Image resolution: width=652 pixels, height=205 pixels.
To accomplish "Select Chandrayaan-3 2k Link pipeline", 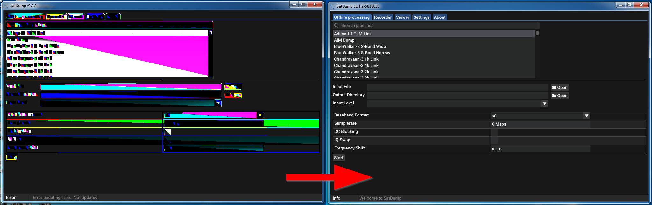I will pos(434,72).
